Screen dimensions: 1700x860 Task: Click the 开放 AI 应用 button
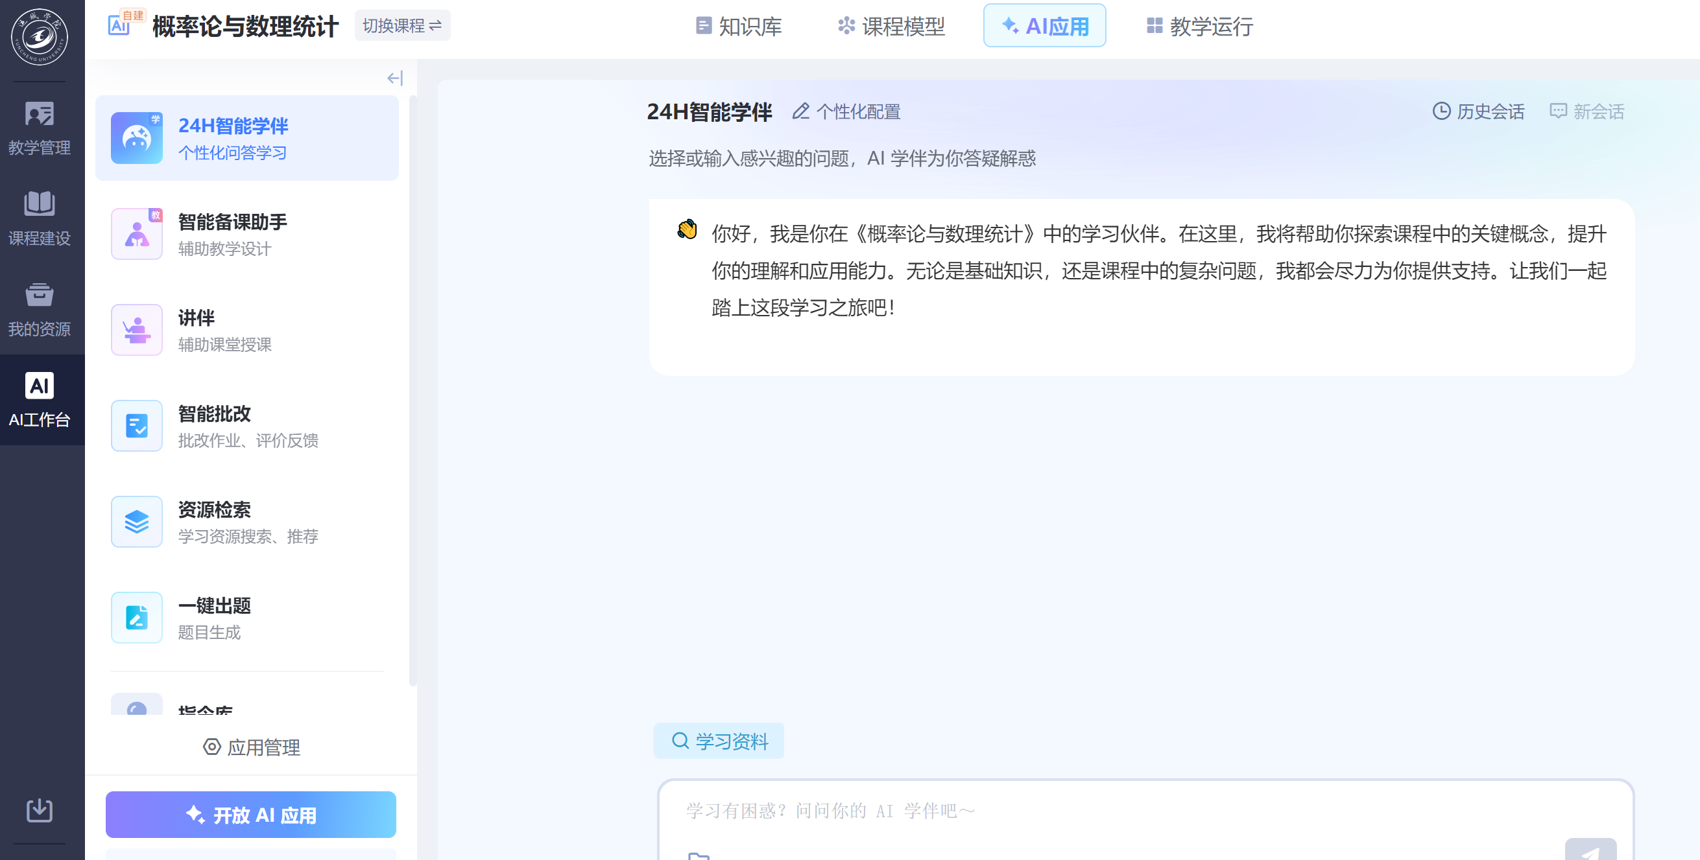(251, 815)
